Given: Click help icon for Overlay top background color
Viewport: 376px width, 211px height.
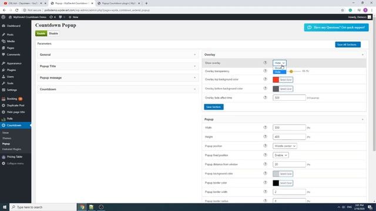Looking at the screenshot, I should click(x=265, y=79).
